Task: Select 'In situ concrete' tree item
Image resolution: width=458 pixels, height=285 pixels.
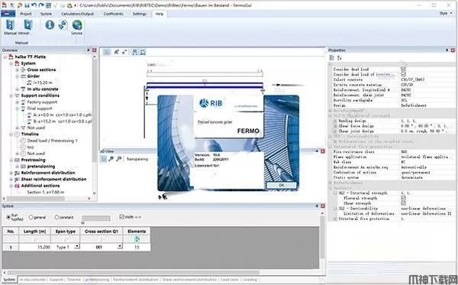Action: 43,89
